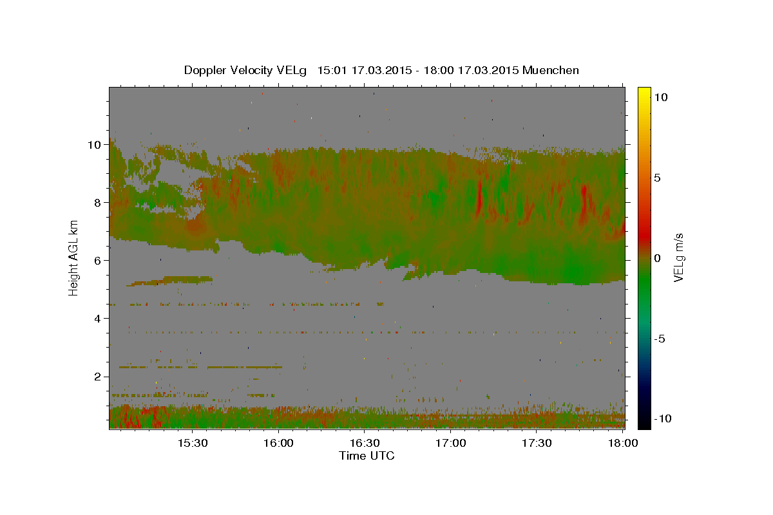773x515 pixels.
Task: Select the 15:30 time tick label
Action: [x=192, y=443]
